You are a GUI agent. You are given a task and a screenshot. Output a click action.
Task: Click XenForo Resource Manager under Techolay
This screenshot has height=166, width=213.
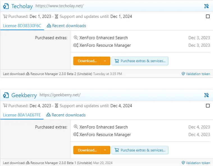[x=105, y=45]
